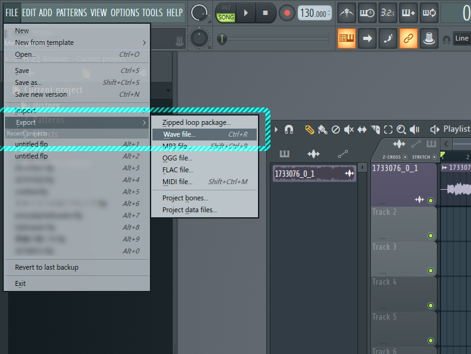
Task: Expand the New from template submenu
Action: pyautogui.click(x=77, y=42)
